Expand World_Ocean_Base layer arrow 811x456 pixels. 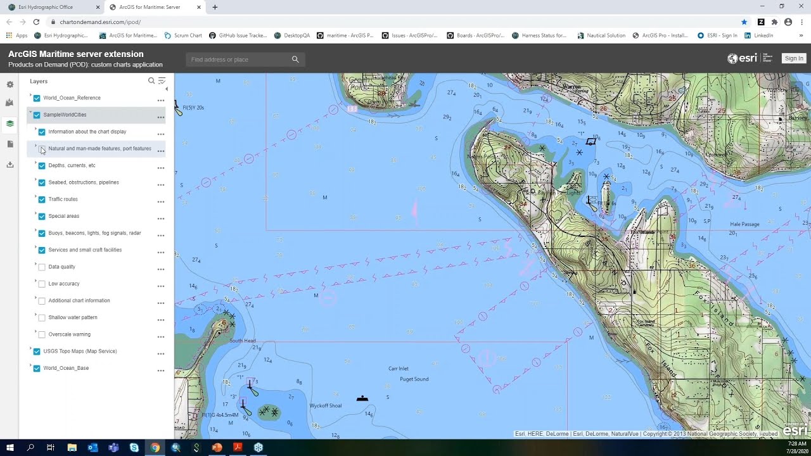tap(30, 365)
